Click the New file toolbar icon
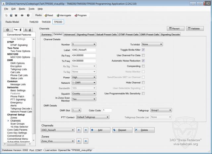Viewport: 212px width, 154px height. [x=6, y=15]
